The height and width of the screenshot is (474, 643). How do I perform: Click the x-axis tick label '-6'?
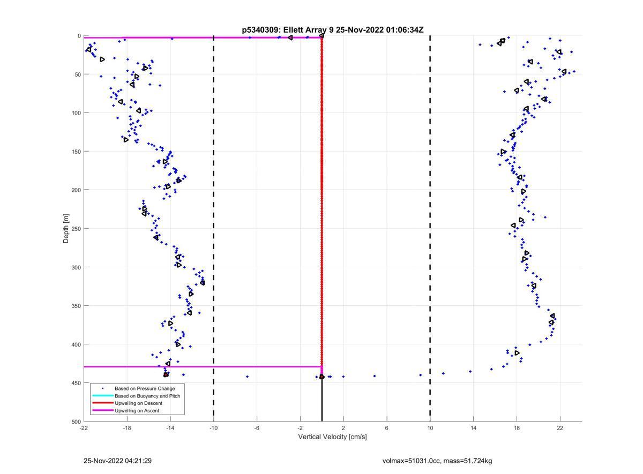coord(257,428)
